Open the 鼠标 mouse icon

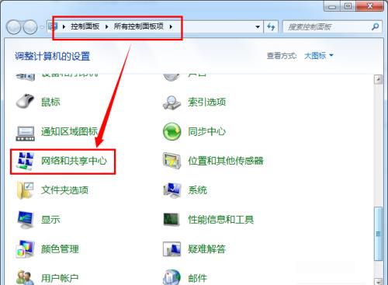25,101
